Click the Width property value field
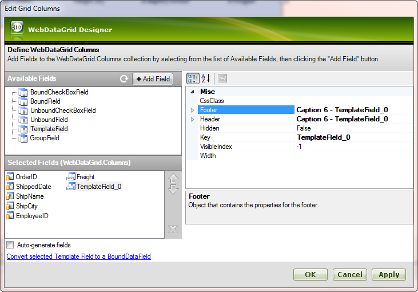This screenshot has height=292, width=418. coord(353,156)
